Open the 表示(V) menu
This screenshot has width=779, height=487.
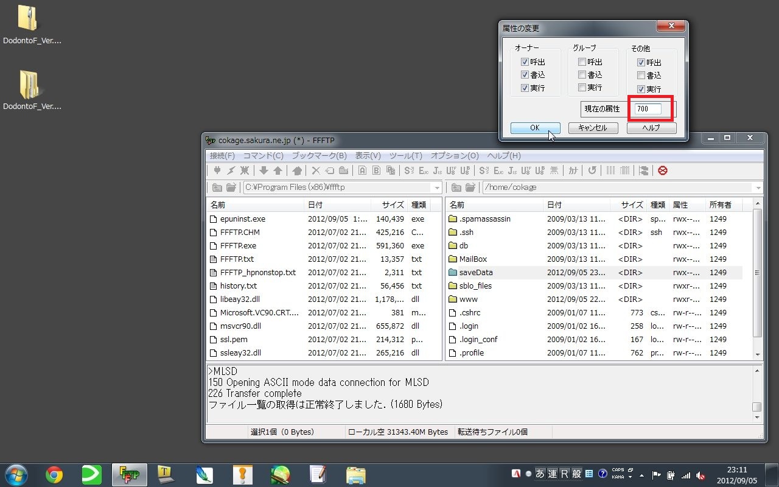(368, 156)
